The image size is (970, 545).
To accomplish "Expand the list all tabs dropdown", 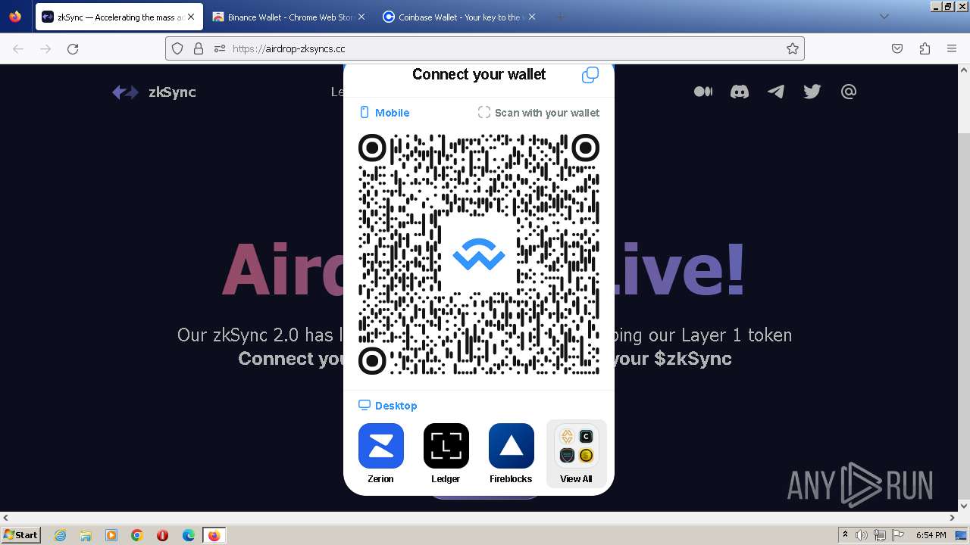I will coord(884,17).
